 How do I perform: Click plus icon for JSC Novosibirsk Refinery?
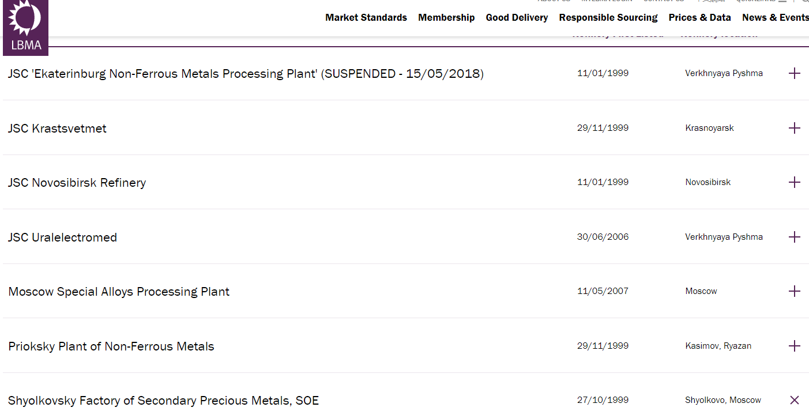pyautogui.click(x=794, y=182)
